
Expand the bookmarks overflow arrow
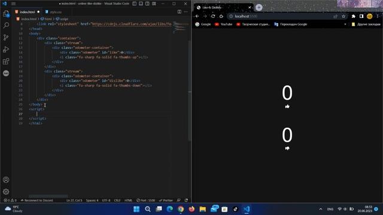[345, 24]
